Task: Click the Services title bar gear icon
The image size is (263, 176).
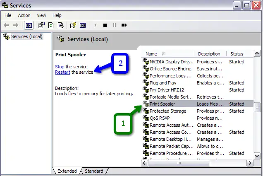Action: [5, 5]
